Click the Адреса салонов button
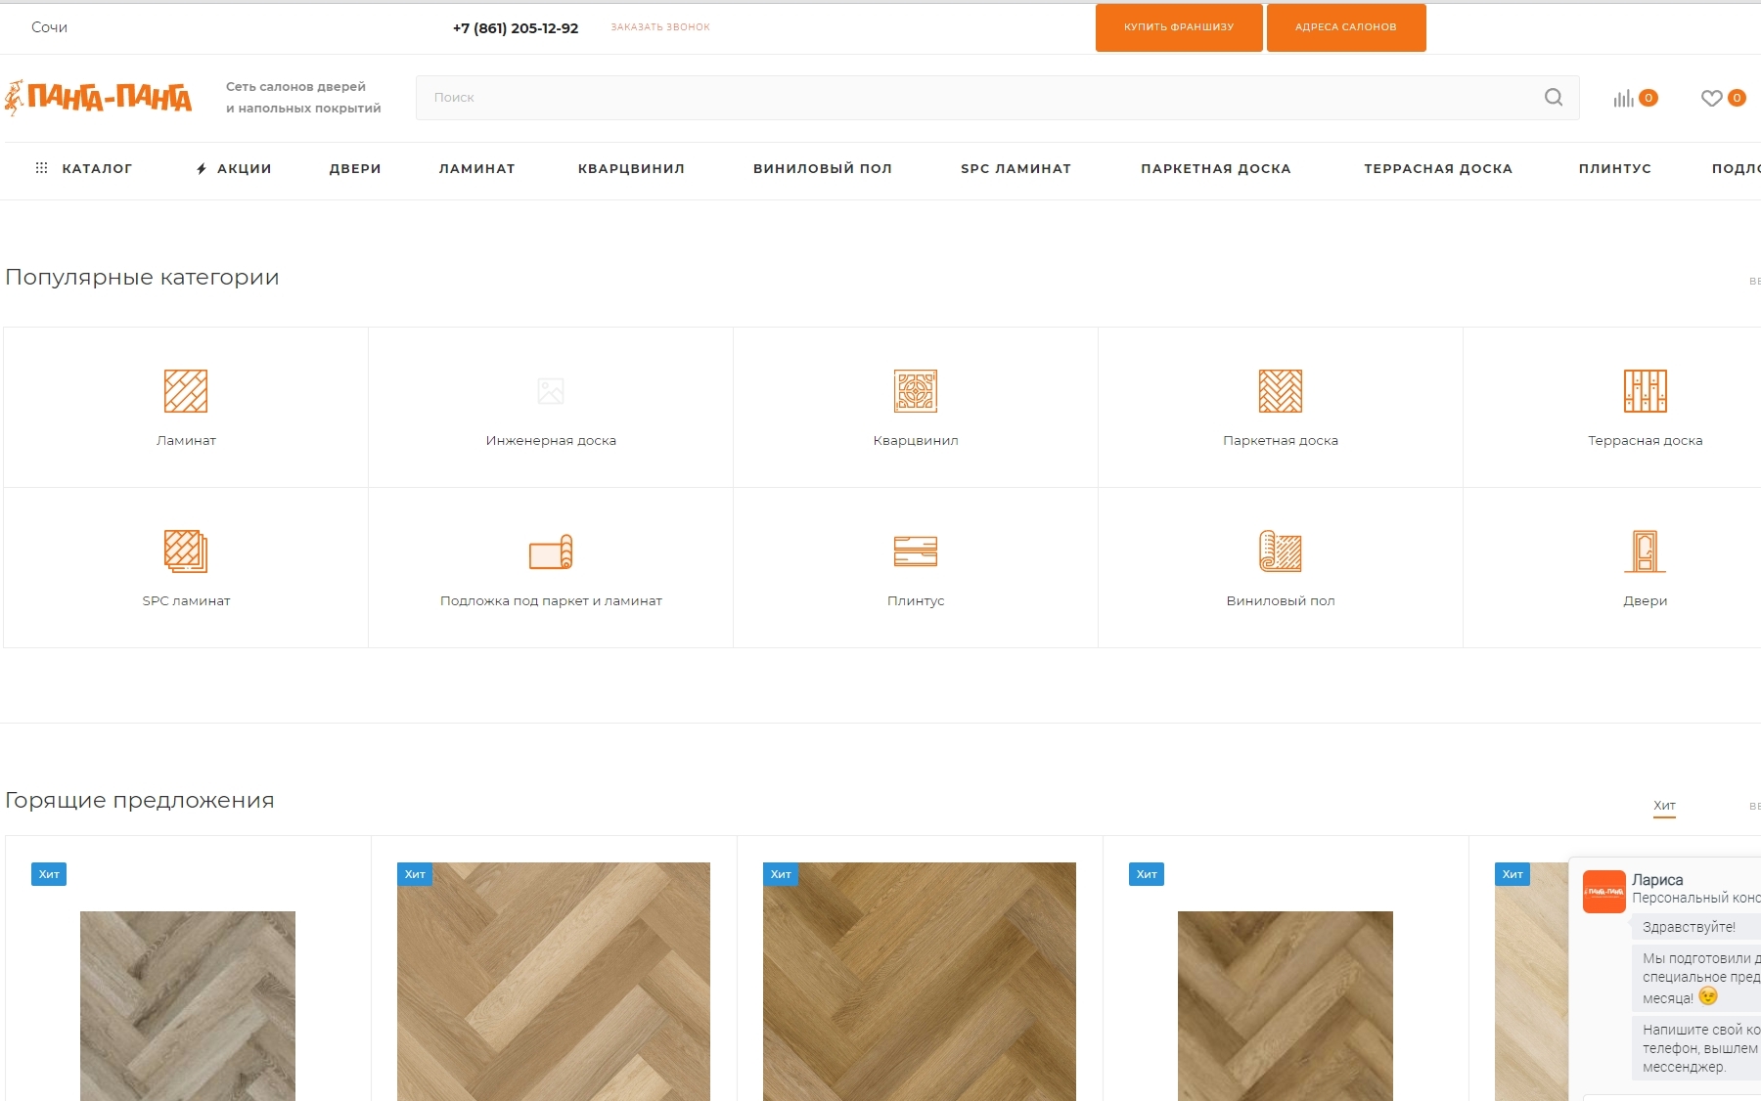This screenshot has width=1761, height=1101. pos(1346,27)
